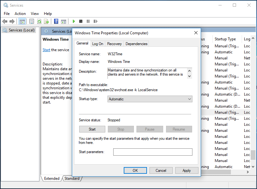Click the Start service button
The image size is (257, 189).
point(92,129)
